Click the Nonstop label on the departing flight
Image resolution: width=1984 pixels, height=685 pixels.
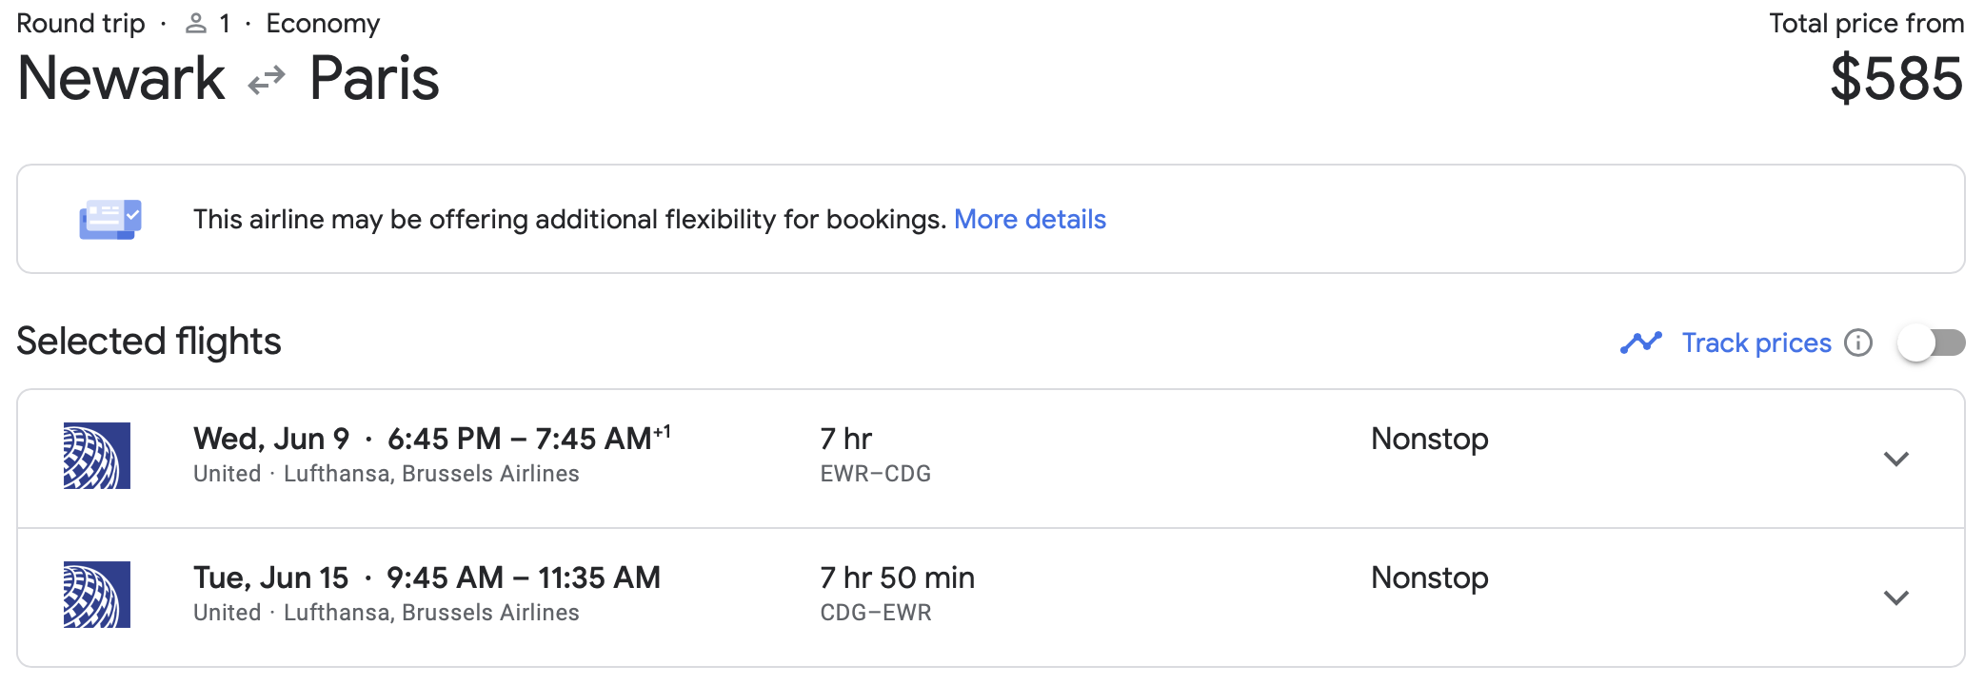coord(1428,439)
